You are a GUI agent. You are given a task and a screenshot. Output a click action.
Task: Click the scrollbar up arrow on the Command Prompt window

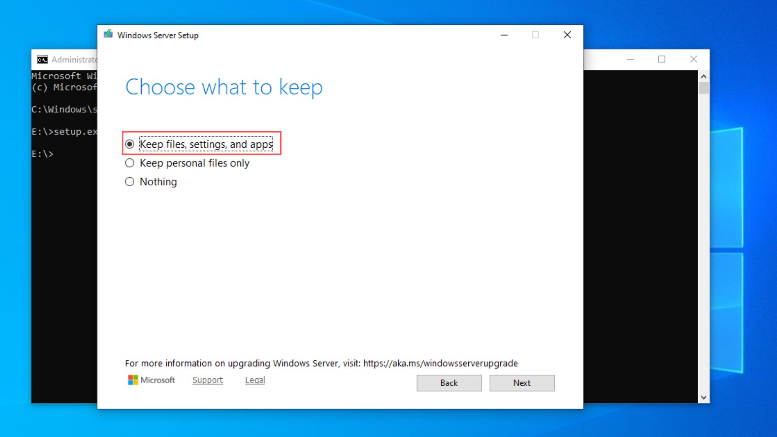703,75
